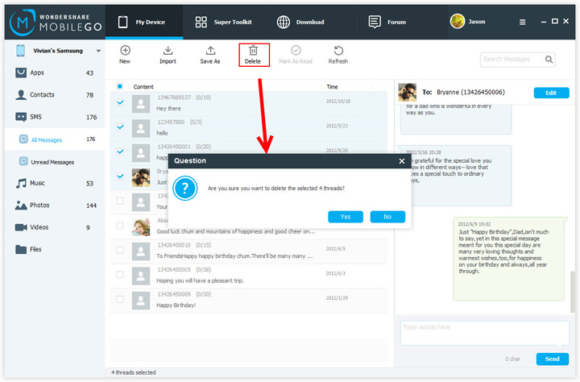Click the New message icon
This screenshot has height=382, width=580.
click(125, 50)
